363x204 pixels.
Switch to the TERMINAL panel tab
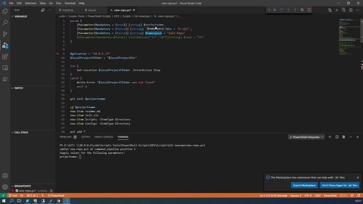pyautogui.click(x=123, y=137)
